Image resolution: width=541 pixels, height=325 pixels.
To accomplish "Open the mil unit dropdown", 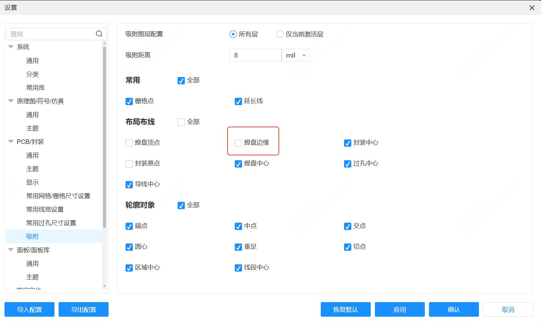I will [296, 55].
